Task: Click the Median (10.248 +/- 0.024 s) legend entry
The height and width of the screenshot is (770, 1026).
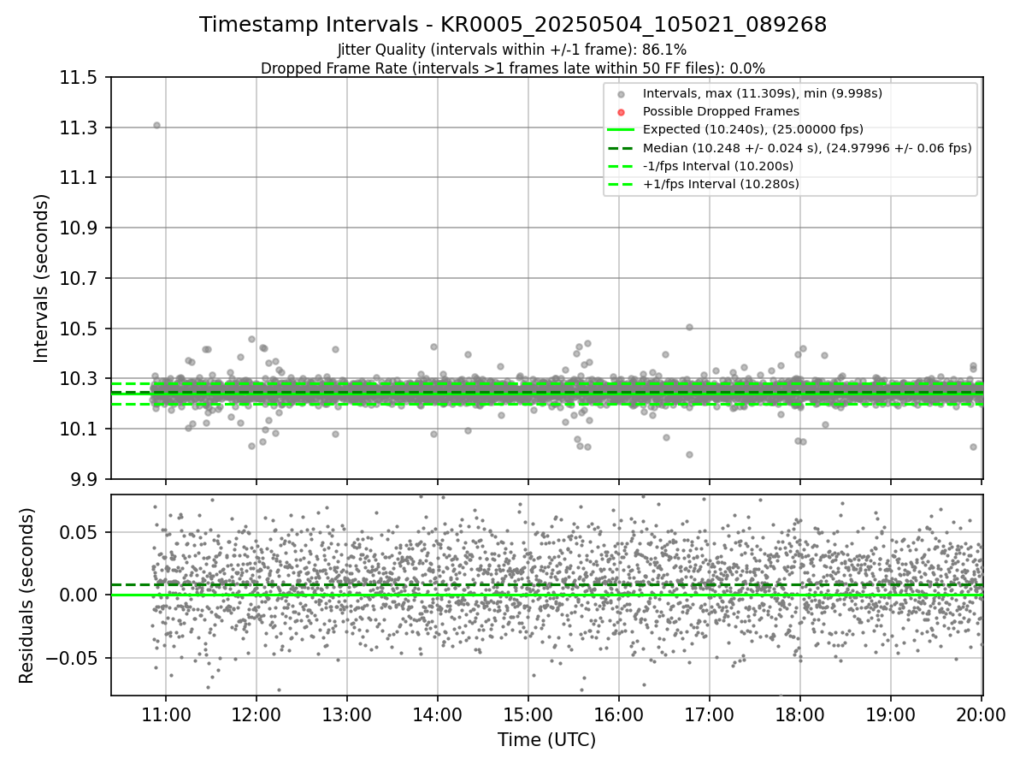Action: (807, 147)
